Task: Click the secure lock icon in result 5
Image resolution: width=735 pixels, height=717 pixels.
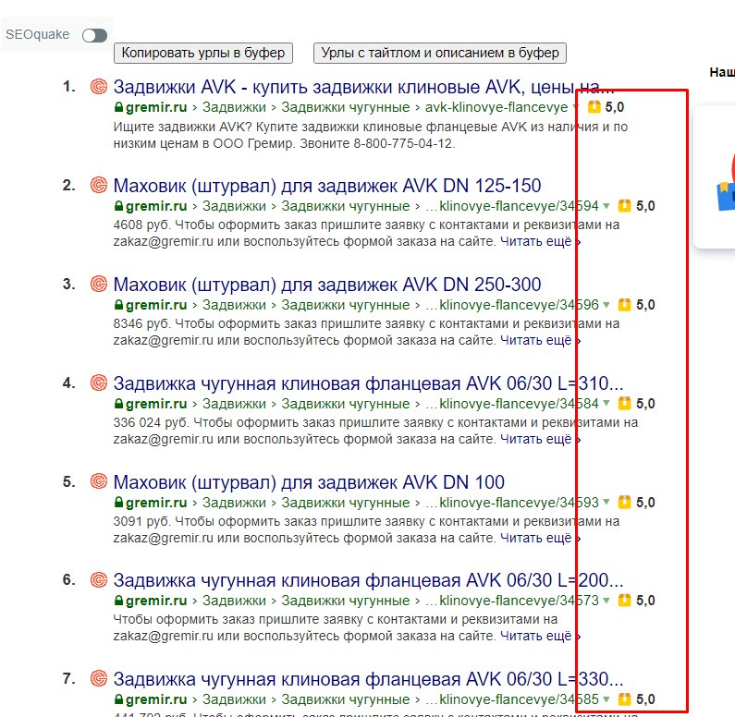Action: tap(118, 503)
